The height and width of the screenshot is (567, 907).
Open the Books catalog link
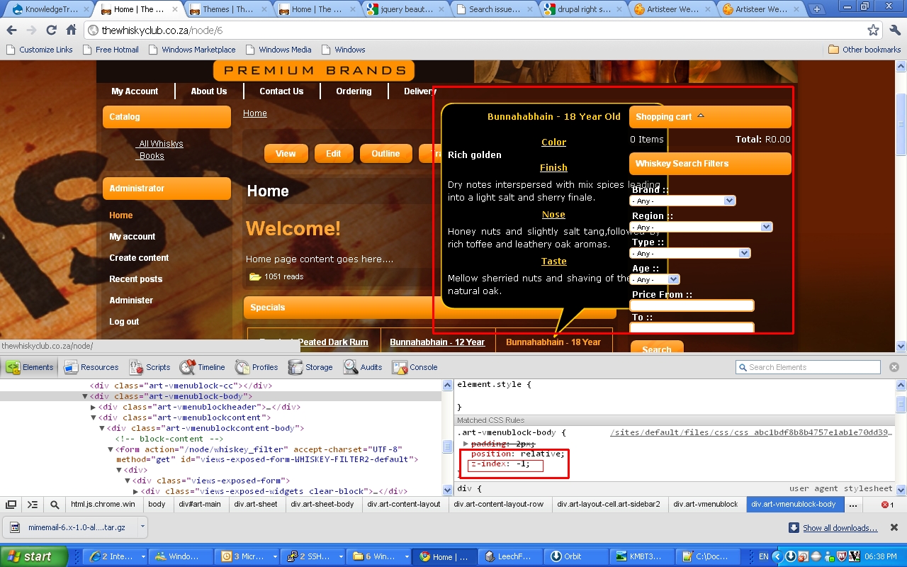[152, 156]
